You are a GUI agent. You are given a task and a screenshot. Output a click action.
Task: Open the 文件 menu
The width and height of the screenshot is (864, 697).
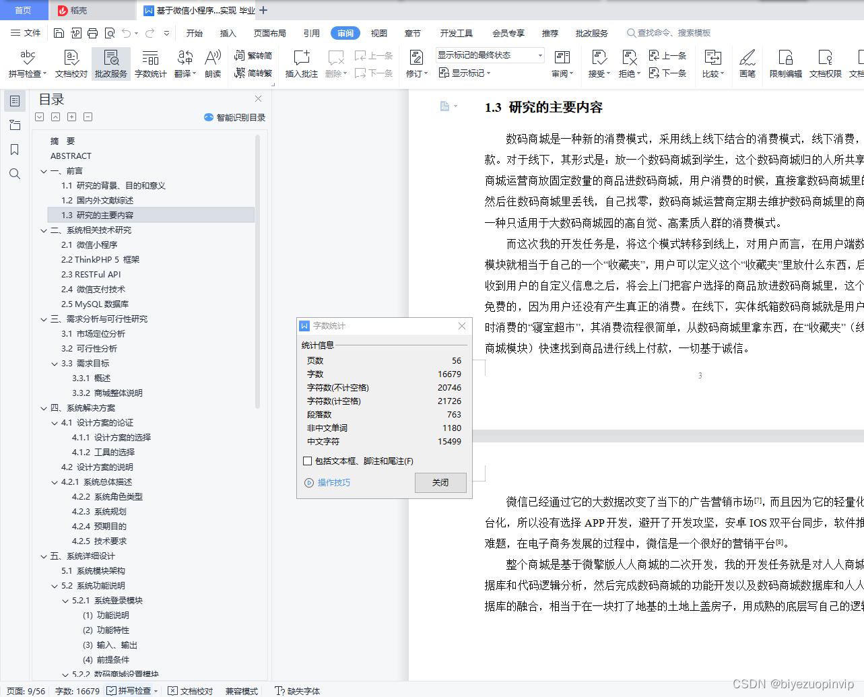click(26, 33)
